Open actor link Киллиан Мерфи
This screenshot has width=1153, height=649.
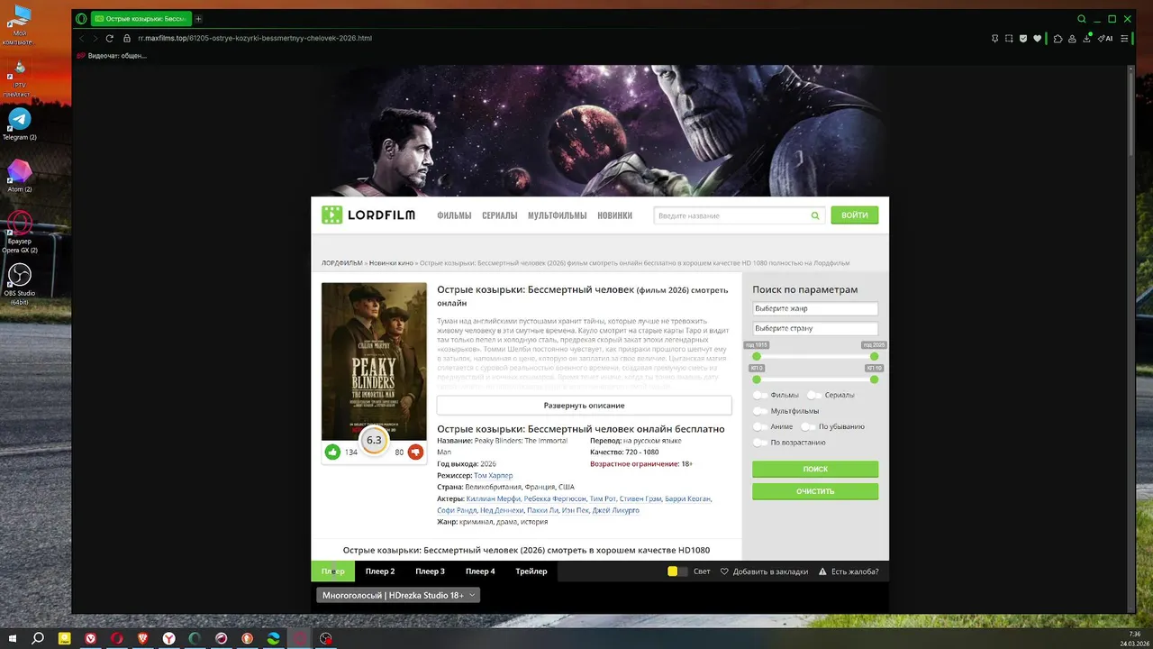[x=493, y=498]
